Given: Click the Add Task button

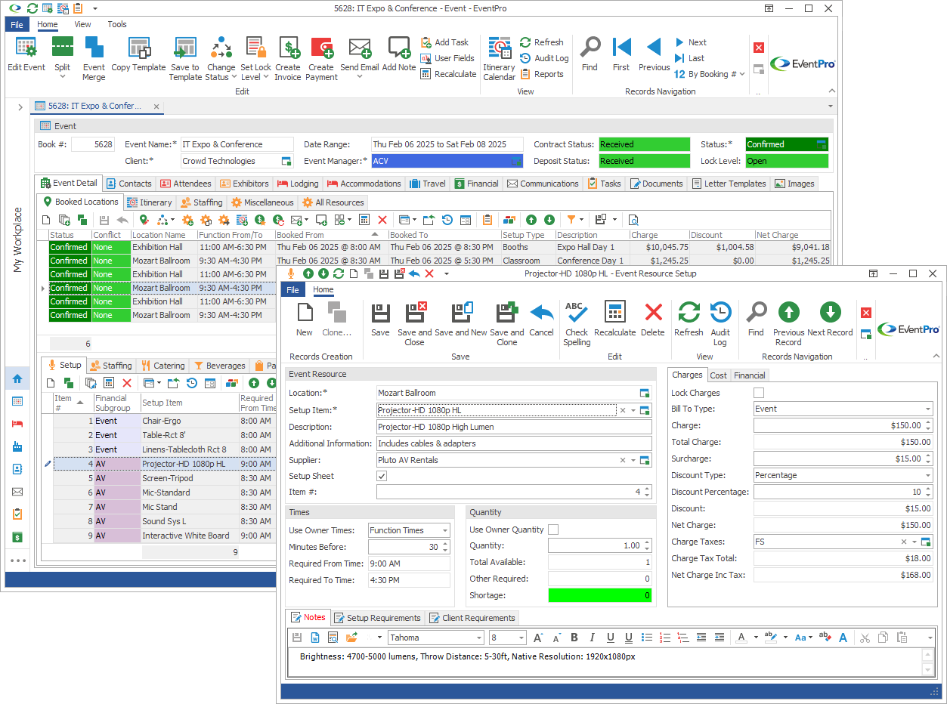Looking at the screenshot, I should tap(444, 42).
